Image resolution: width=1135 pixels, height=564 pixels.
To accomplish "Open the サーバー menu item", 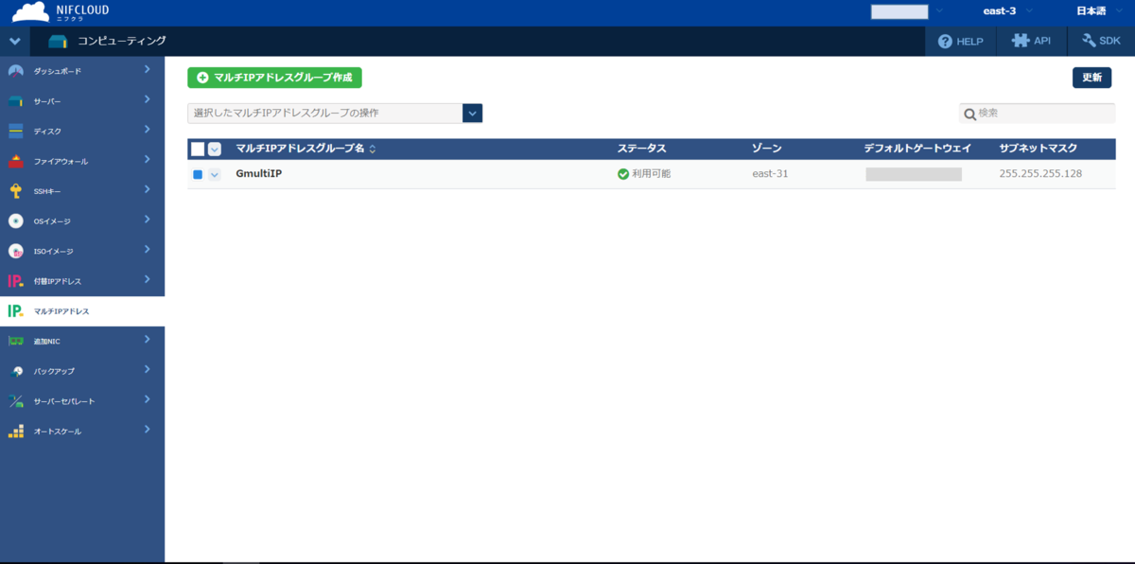I will coord(82,101).
